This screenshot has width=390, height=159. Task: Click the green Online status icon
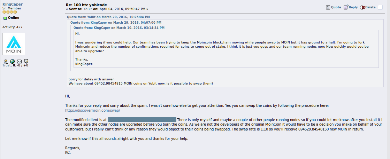tap(5, 18)
